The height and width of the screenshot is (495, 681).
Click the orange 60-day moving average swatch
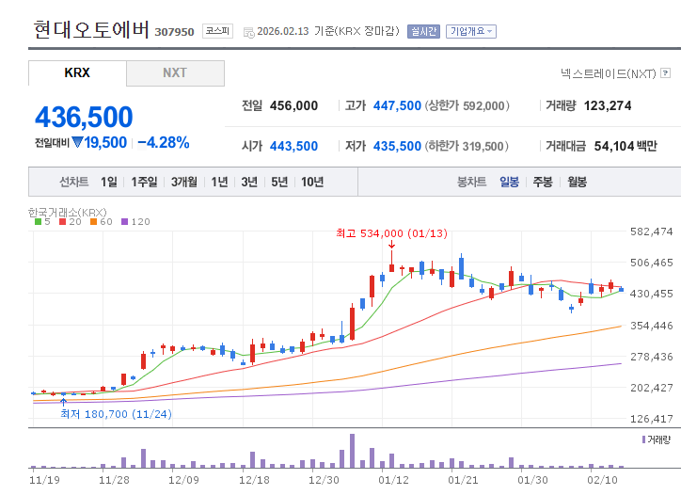click(x=93, y=222)
